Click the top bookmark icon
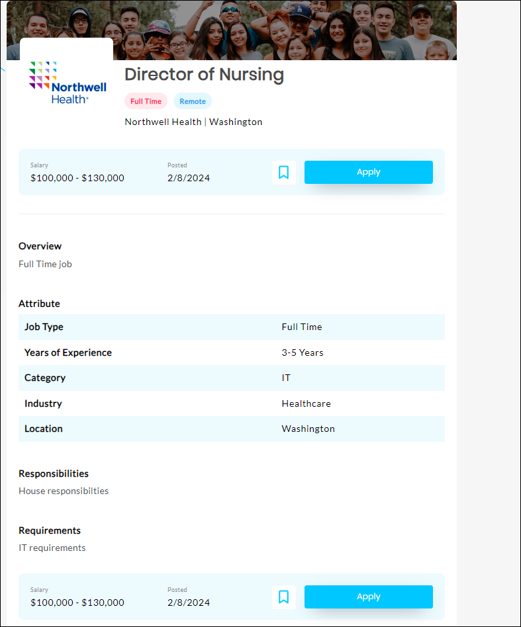The width and height of the screenshot is (521, 627). pos(283,173)
